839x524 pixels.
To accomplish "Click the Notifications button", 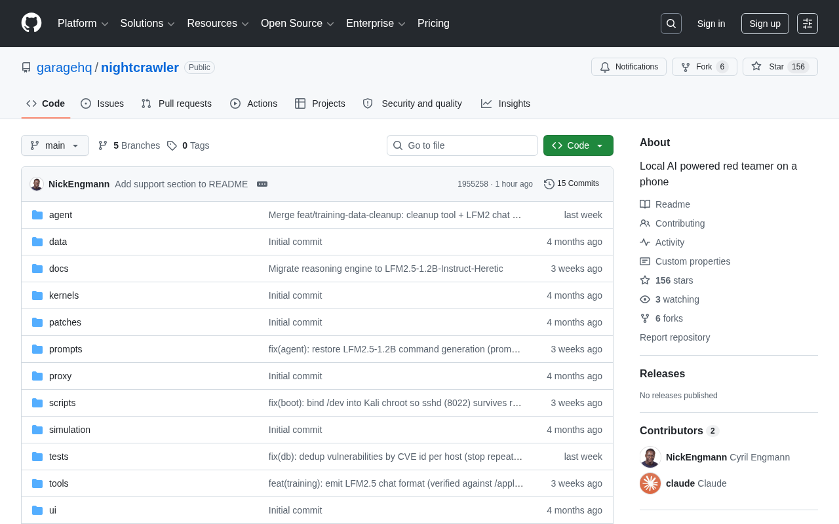I will click(x=629, y=67).
